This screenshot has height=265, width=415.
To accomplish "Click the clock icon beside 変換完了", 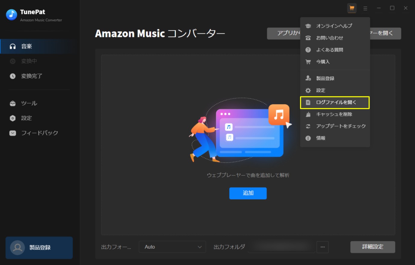I will tap(13, 76).
